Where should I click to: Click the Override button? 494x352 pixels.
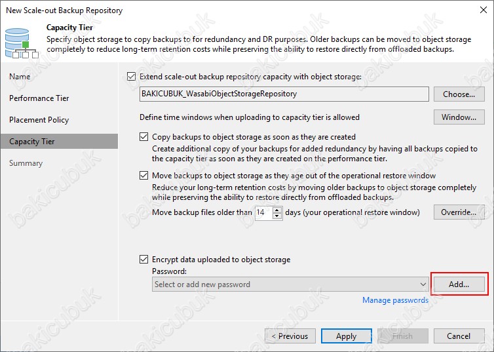point(459,212)
